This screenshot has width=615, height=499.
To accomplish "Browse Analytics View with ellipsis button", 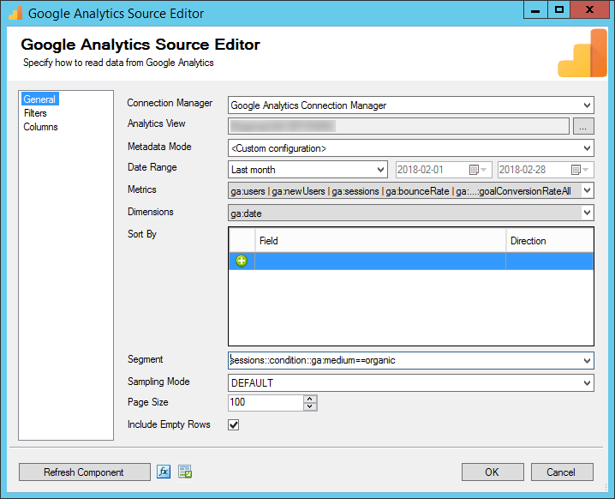I will click(x=583, y=126).
